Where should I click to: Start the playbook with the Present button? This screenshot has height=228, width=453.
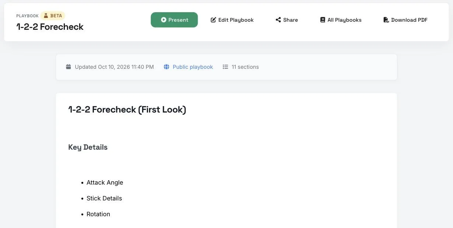(x=174, y=20)
